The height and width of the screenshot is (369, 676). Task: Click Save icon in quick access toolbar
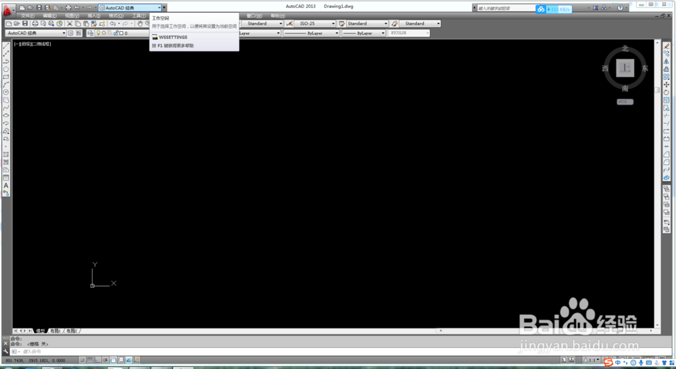(x=39, y=7)
